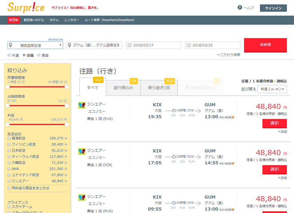Click the departure airport location pin icon

pos(11,45)
